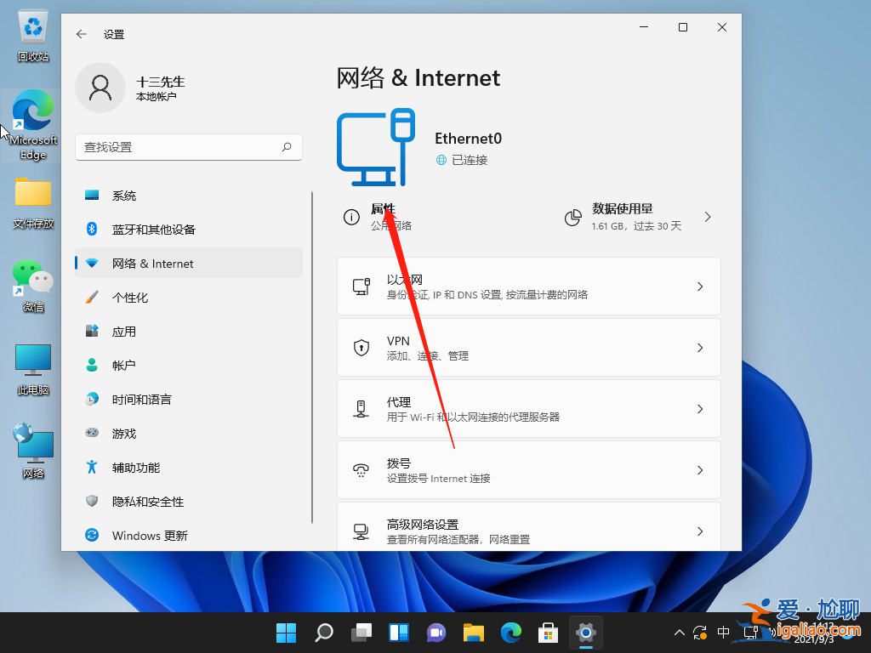Click the 查找设置 search box
The height and width of the screenshot is (653, 871).
coord(189,147)
